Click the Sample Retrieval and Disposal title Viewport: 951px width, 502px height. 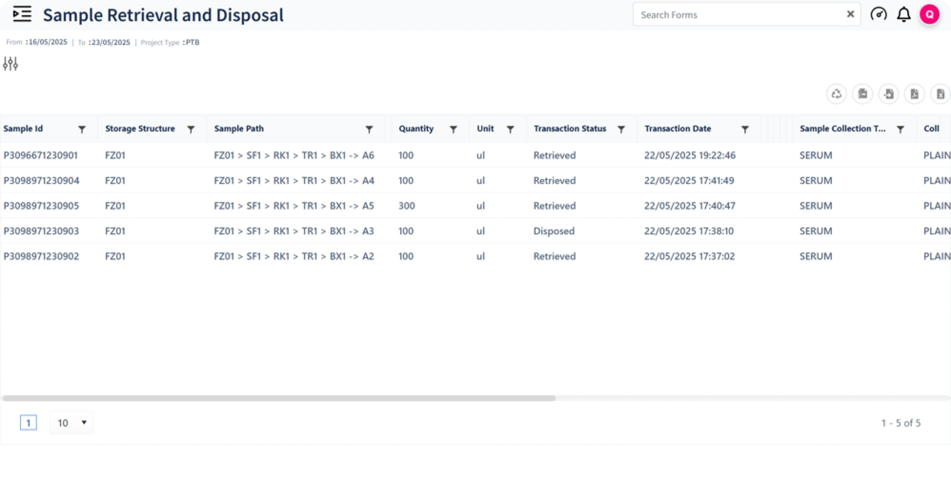163,15
